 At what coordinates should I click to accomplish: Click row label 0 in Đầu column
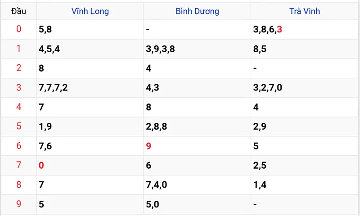pyautogui.click(x=18, y=30)
